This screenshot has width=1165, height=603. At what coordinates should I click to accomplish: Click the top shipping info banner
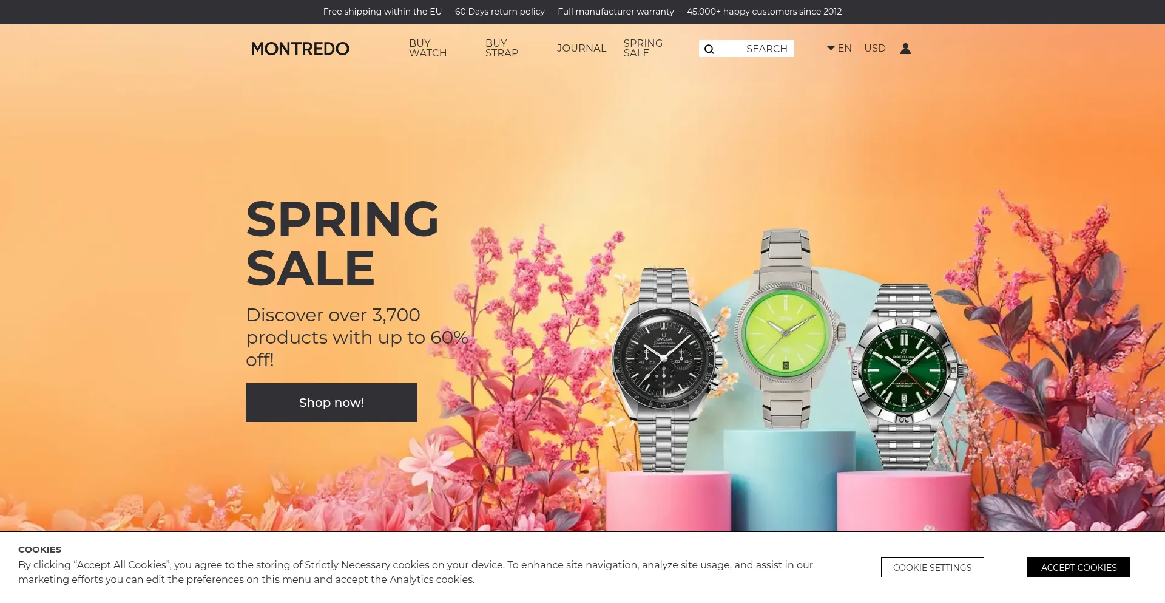point(582,12)
